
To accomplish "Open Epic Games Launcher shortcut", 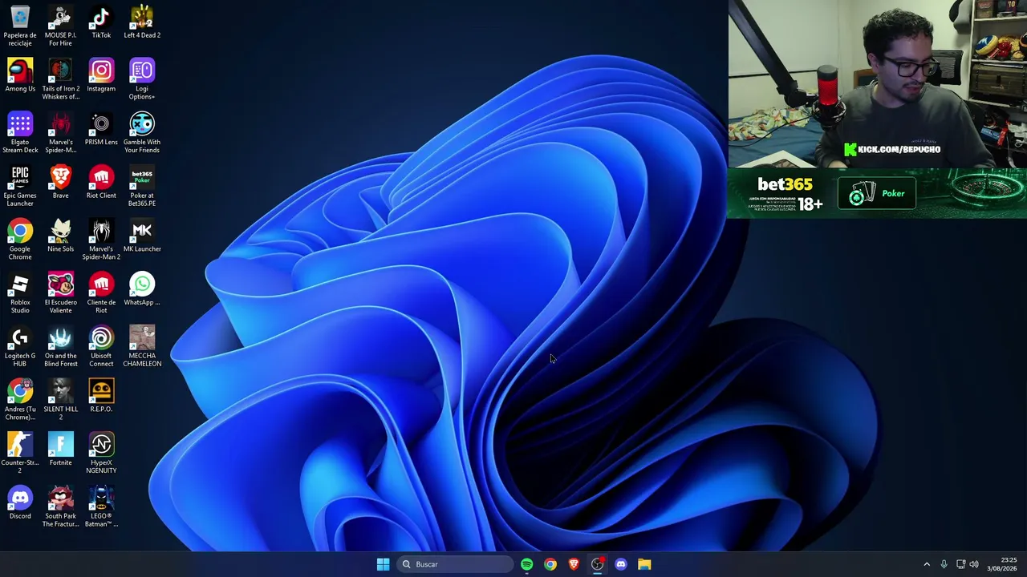I will point(20,186).
